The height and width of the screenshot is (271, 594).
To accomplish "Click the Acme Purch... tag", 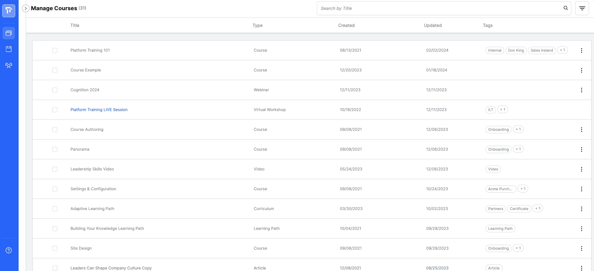I will click(x=501, y=189).
